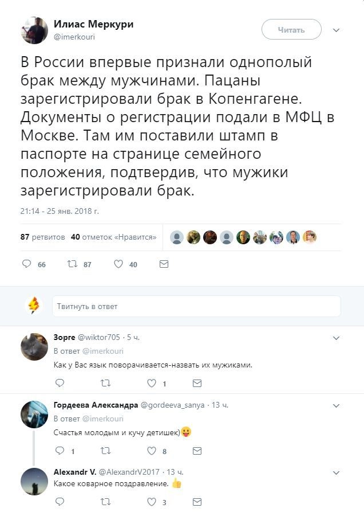The image size is (364, 512).
Task: Send main tweet via direct message envelope
Action: [164, 264]
